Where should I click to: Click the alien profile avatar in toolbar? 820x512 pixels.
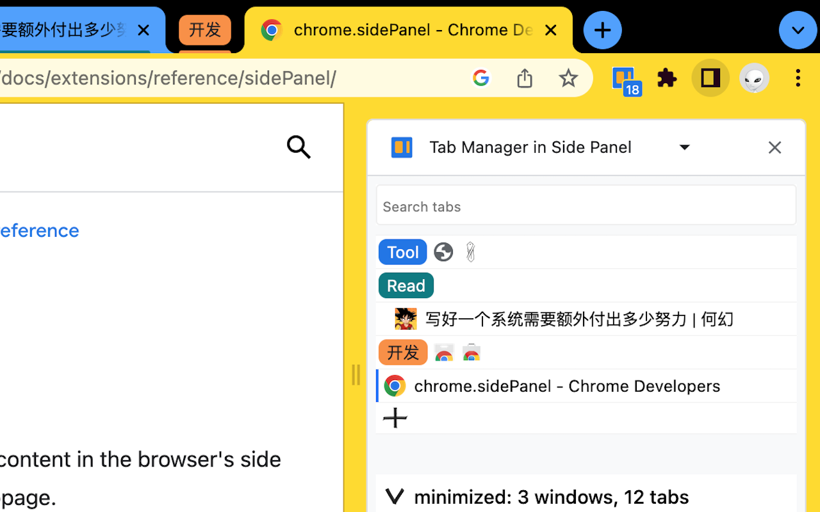[x=754, y=78]
